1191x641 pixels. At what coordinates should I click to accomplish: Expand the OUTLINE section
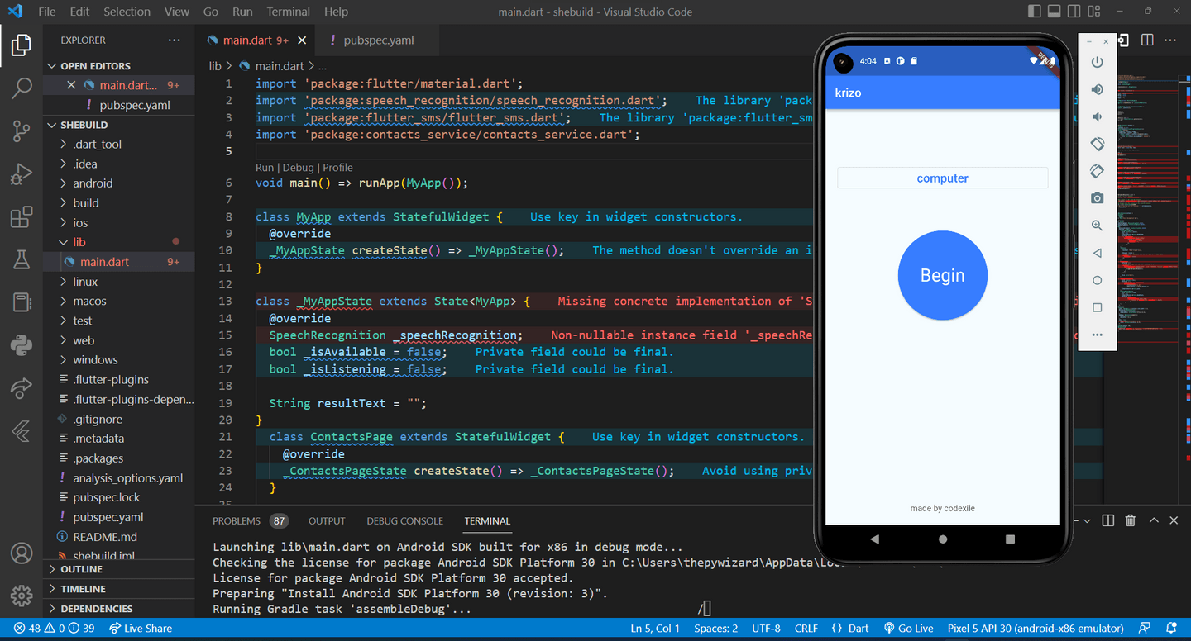click(121, 569)
